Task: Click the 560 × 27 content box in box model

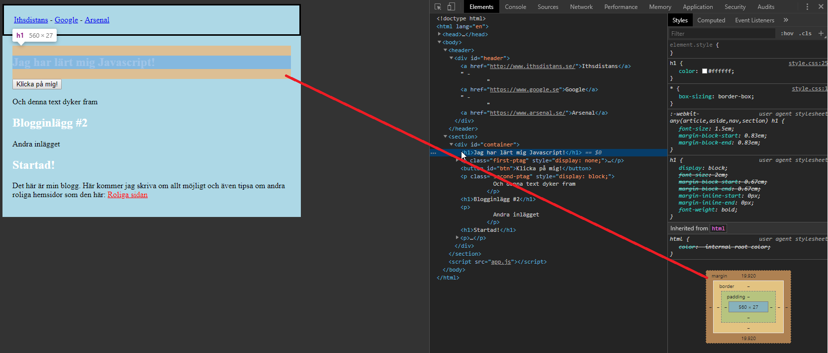Action: pyautogui.click(x=748, y=307)
